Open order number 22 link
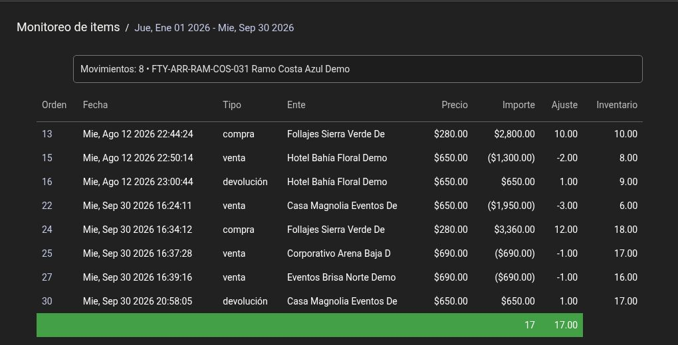 click(47, 206)
